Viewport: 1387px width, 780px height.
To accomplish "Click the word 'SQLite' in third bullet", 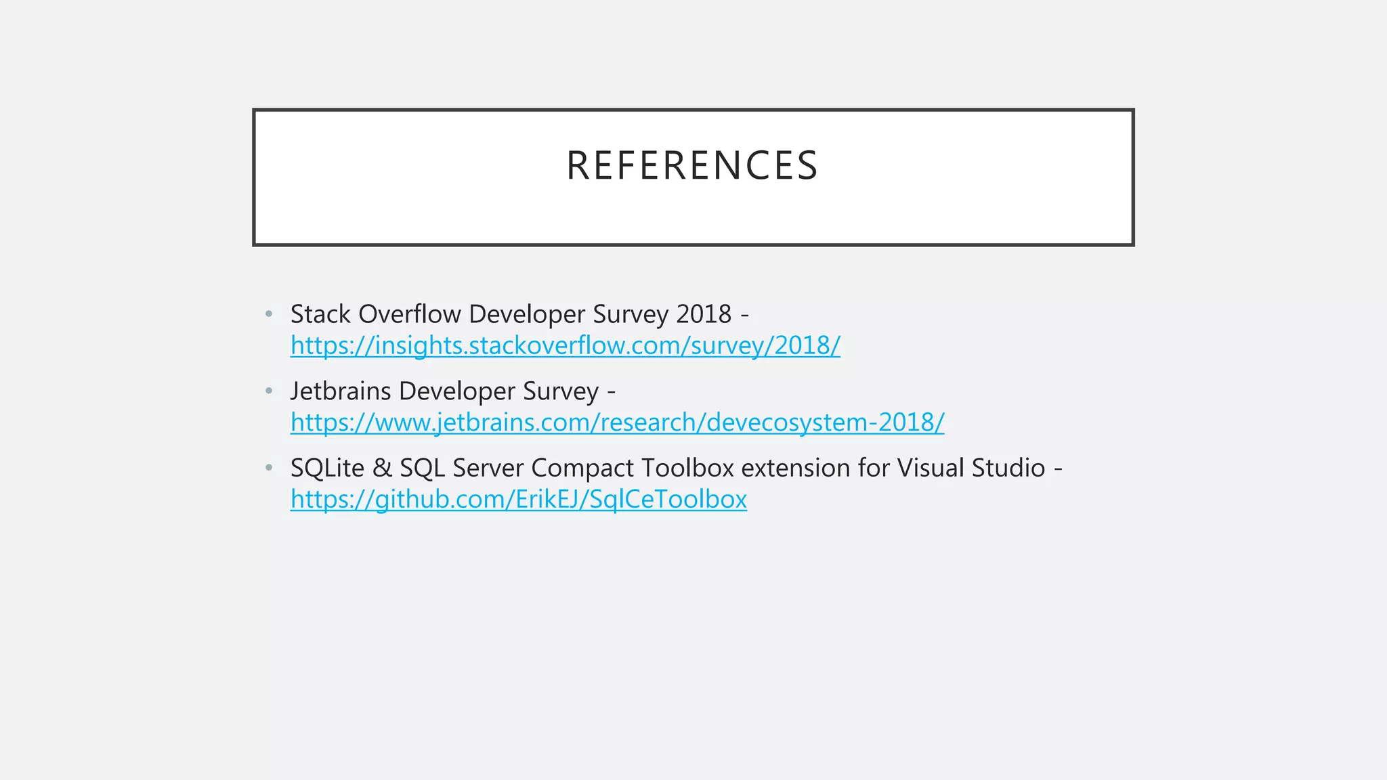I will [327, 468].
